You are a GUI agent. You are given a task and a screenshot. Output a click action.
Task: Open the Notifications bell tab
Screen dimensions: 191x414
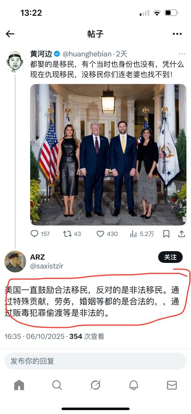click(x=134, y=385)
